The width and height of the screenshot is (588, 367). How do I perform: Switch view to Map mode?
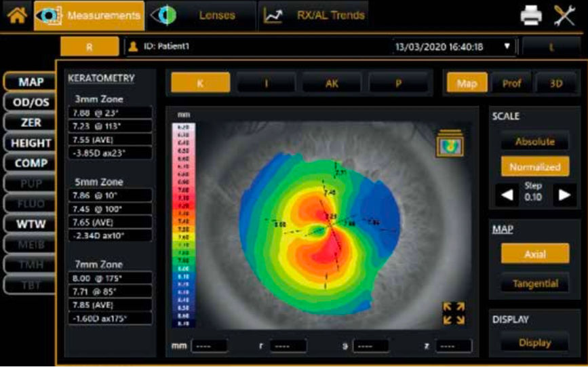click(467, 83)
